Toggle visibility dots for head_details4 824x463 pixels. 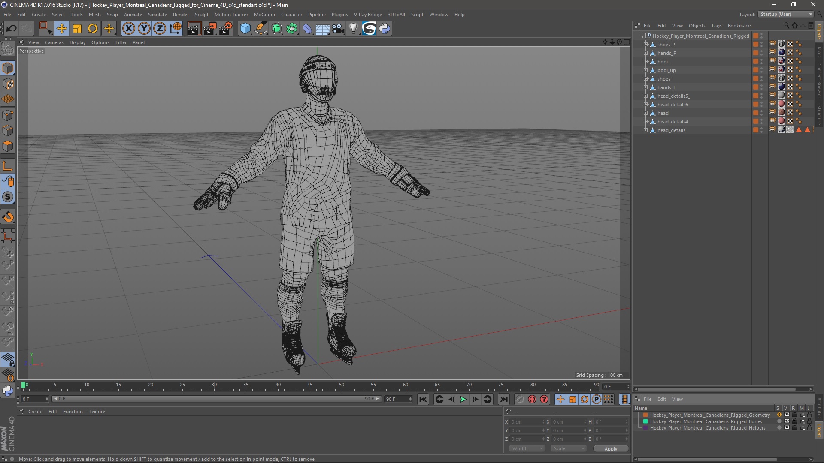[762, 122]
